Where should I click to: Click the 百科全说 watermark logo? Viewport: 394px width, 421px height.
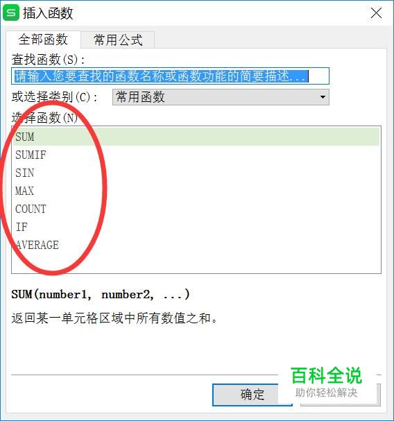pos(326,381)
